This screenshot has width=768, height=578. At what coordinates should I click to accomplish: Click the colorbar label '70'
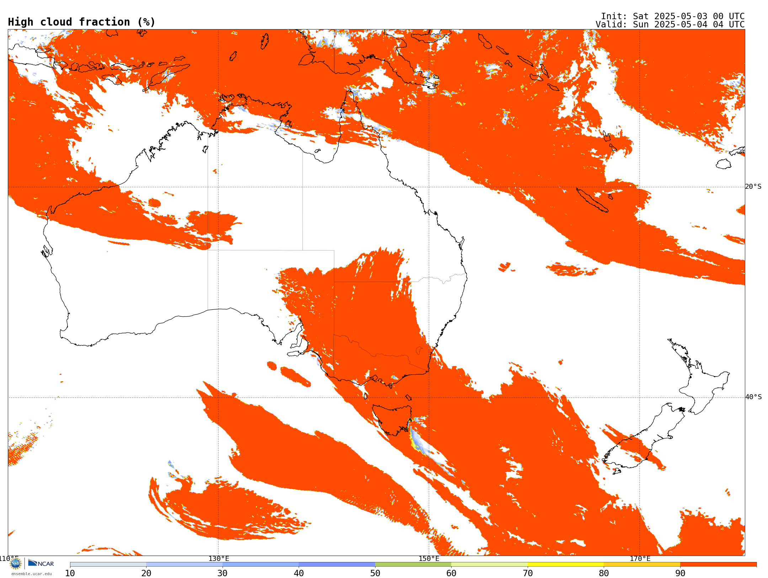click(x=528, y=573)
